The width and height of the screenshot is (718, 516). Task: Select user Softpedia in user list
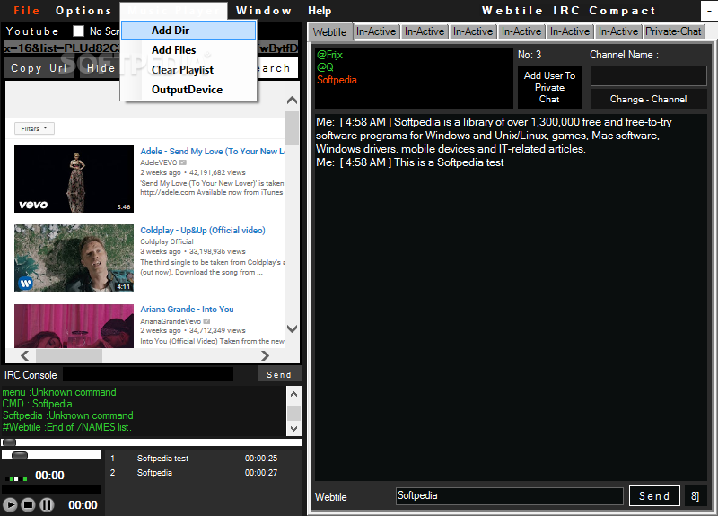pyautogui.click(x=337, y=80)
